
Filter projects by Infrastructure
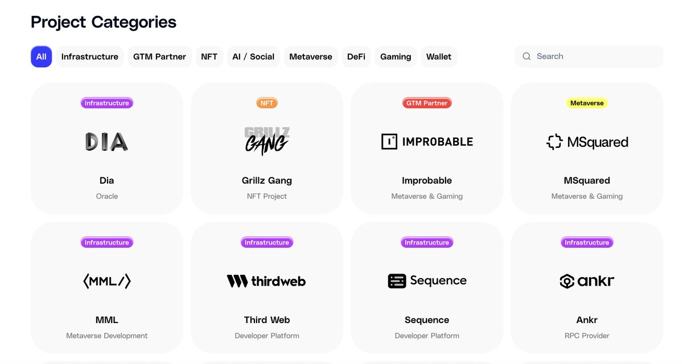(90, 57)
